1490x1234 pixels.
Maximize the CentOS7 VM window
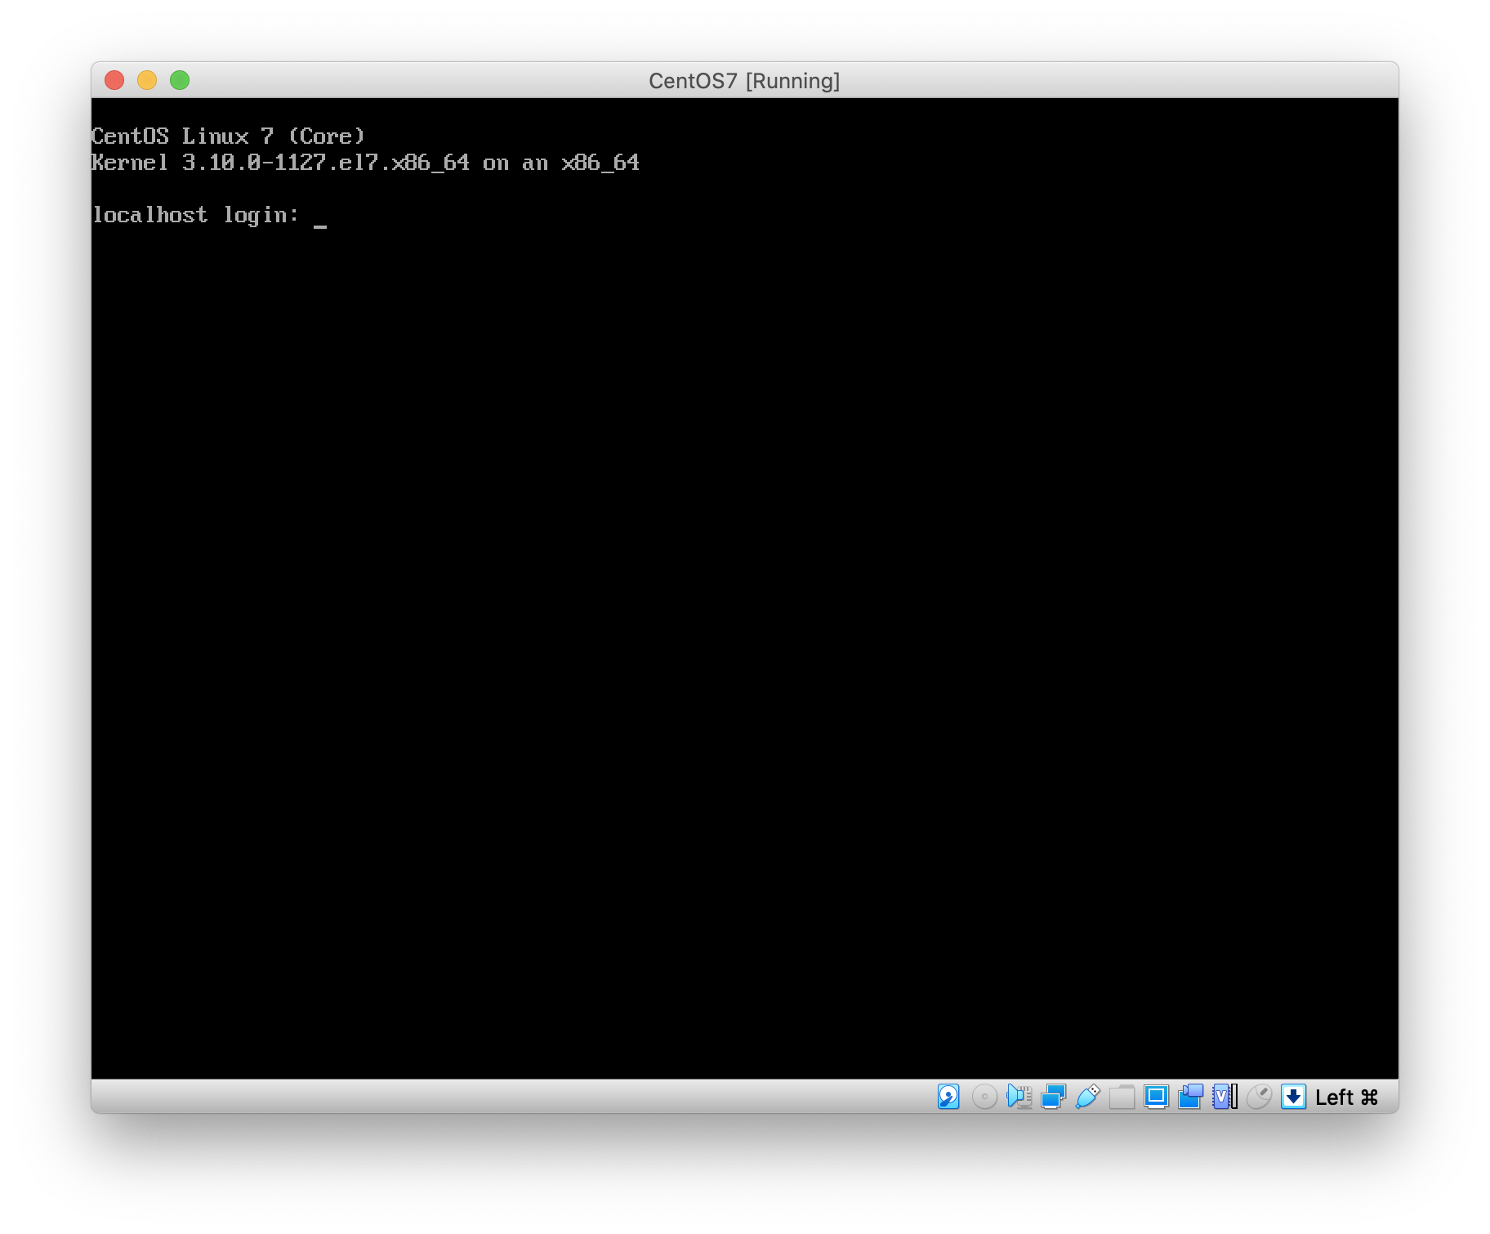tap(180, 80)
